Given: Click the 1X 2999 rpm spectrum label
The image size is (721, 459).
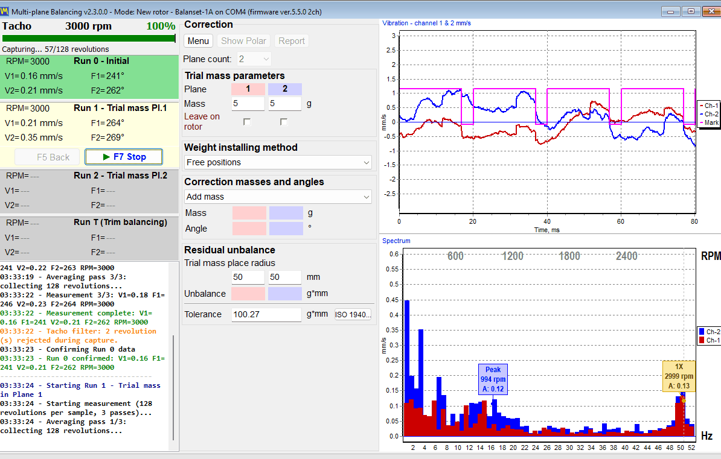Looking at the screenshot, I should [x=679, y=376].
